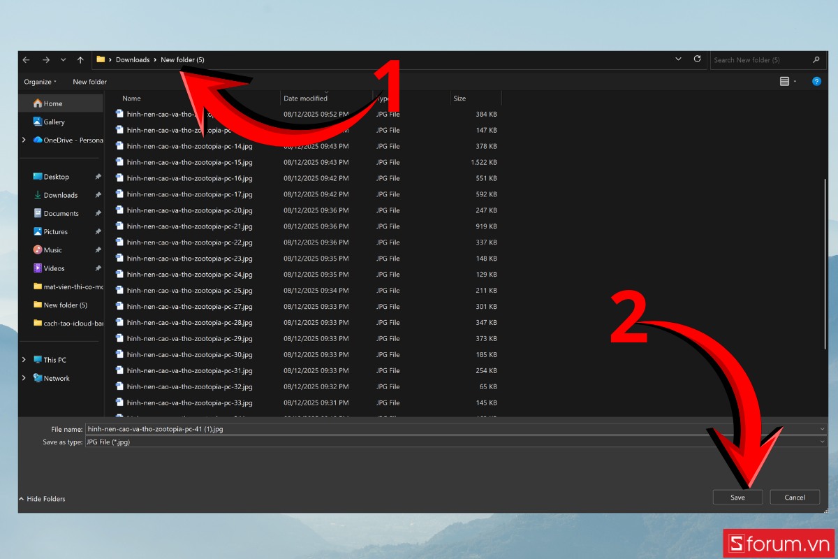Viewport: 838px width, 559px height.
Task: Go back with the Back arrow
Action: click(x=26, y=60)
